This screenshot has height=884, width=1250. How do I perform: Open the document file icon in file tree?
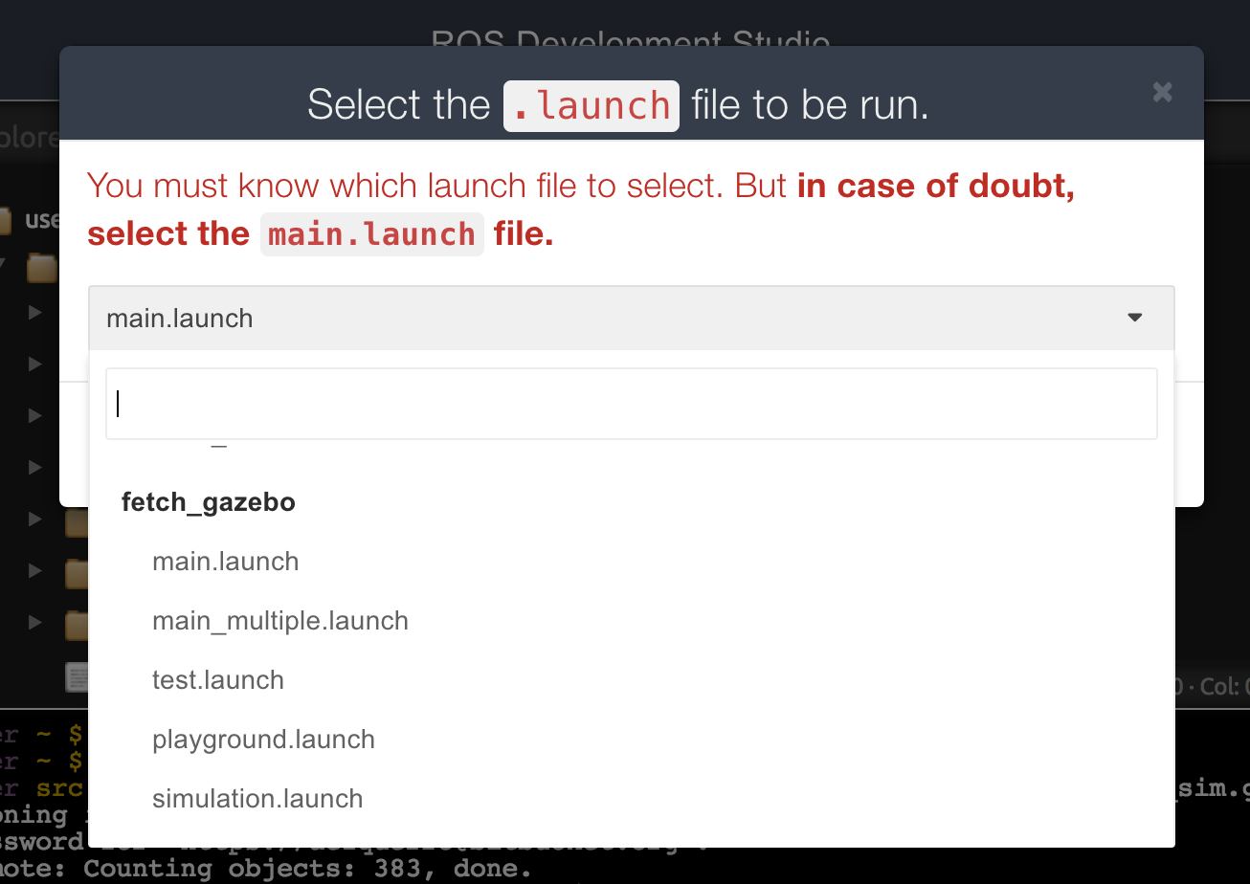[x=77, y=676]
